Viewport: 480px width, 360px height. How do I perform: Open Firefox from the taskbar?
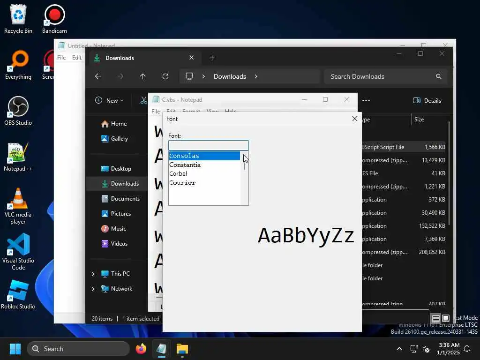(x=141, y=349)
